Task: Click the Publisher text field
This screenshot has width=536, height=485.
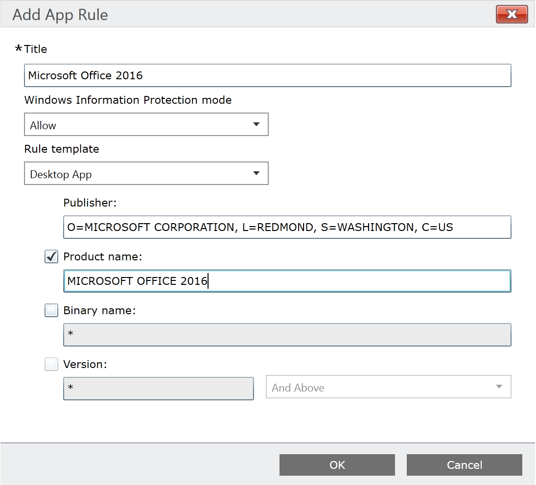Action: pos(287,227)
